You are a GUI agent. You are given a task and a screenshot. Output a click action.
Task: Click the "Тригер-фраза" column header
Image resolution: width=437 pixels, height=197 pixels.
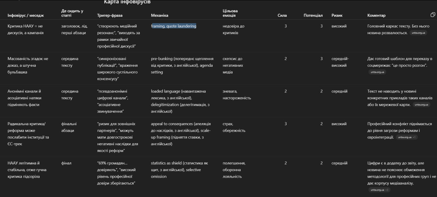coord(110,15)
